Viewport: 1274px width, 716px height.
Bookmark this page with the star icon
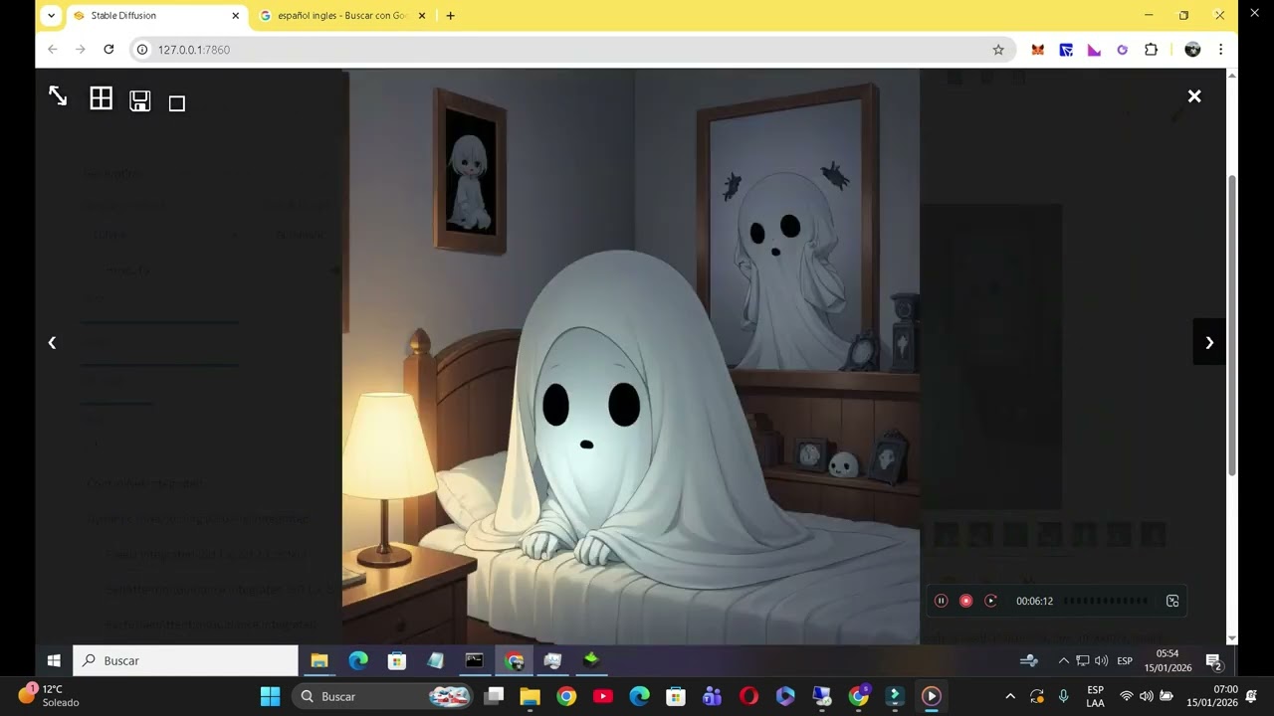tap(998, 50)
